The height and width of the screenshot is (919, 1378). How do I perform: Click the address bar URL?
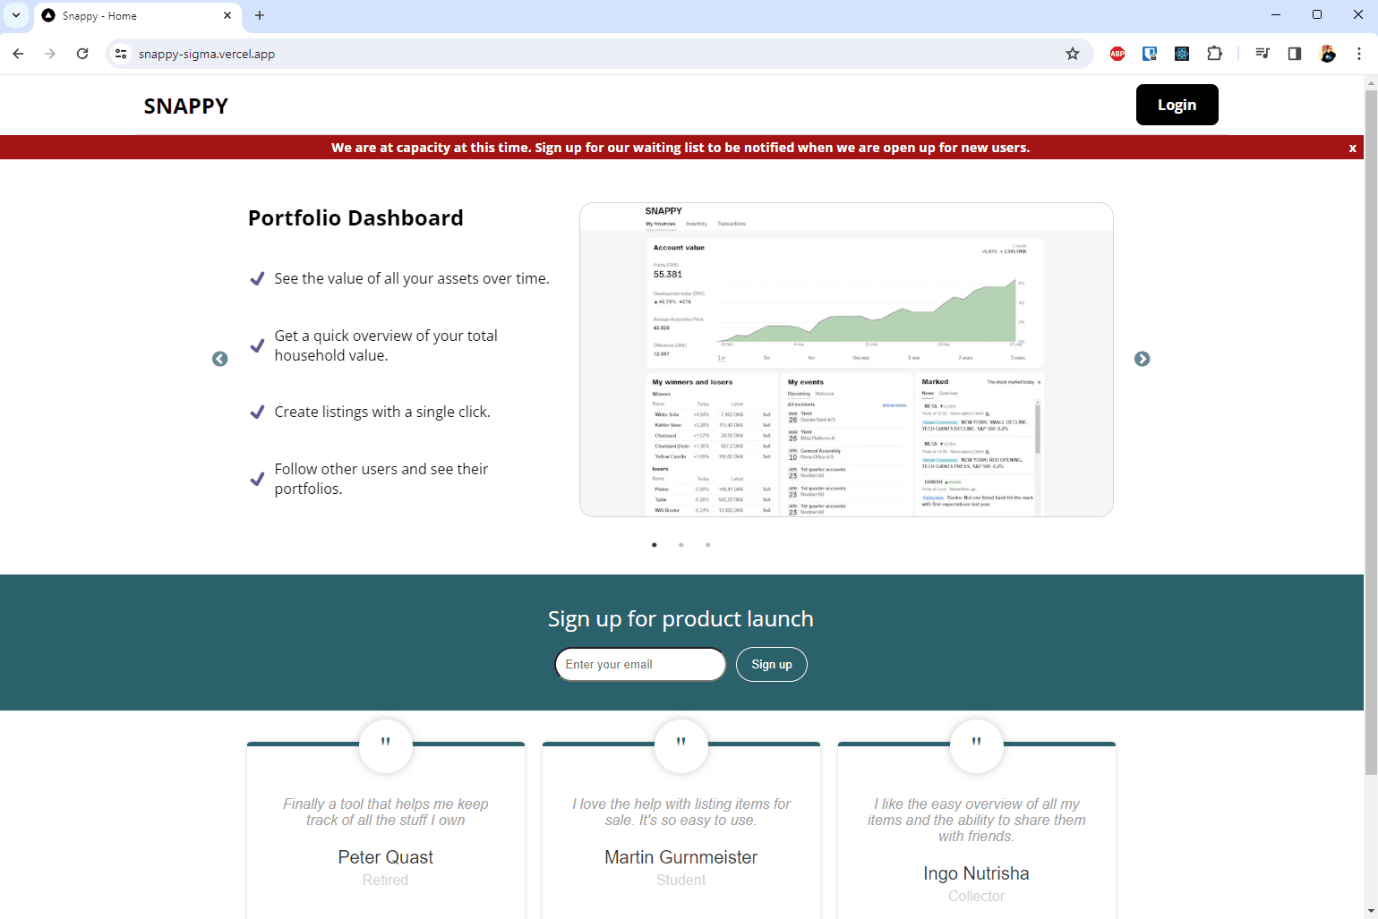coord(207,54)
